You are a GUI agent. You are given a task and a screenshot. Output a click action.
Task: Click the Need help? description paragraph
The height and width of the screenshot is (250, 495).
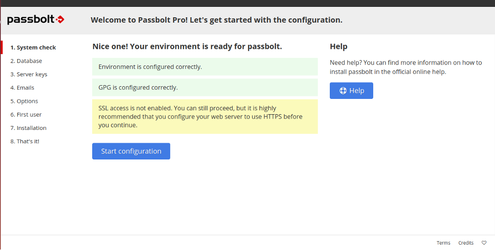tap(406, 67)
